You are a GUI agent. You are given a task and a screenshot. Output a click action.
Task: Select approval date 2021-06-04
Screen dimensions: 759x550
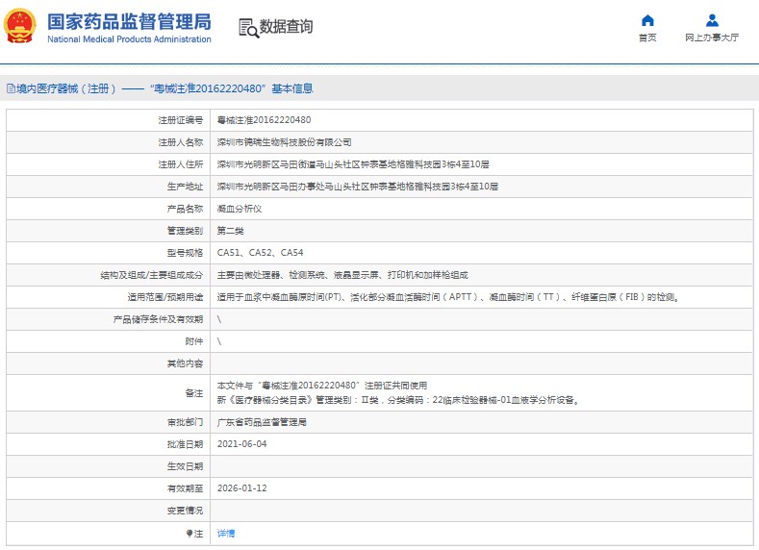tap(242, 444)
